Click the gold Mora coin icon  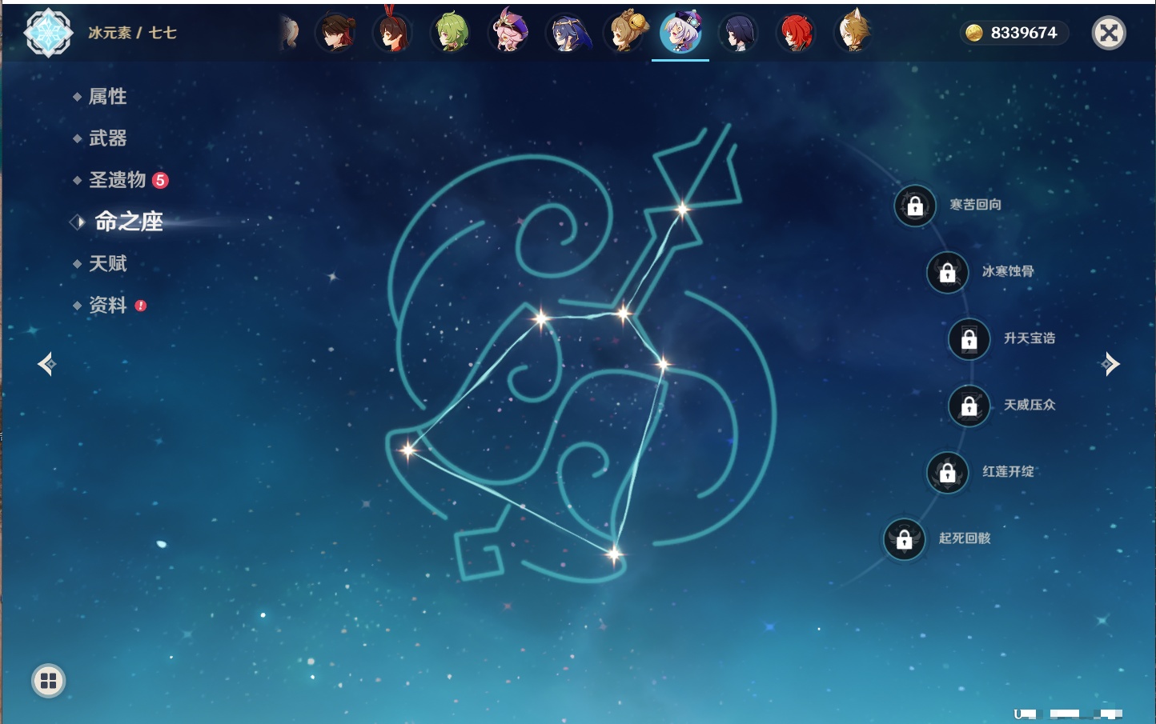coord(973,33)
